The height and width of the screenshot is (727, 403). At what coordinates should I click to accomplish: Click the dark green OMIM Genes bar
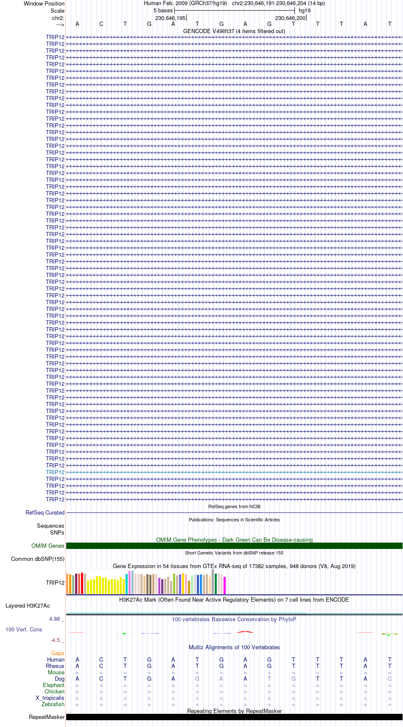point(234,546)
